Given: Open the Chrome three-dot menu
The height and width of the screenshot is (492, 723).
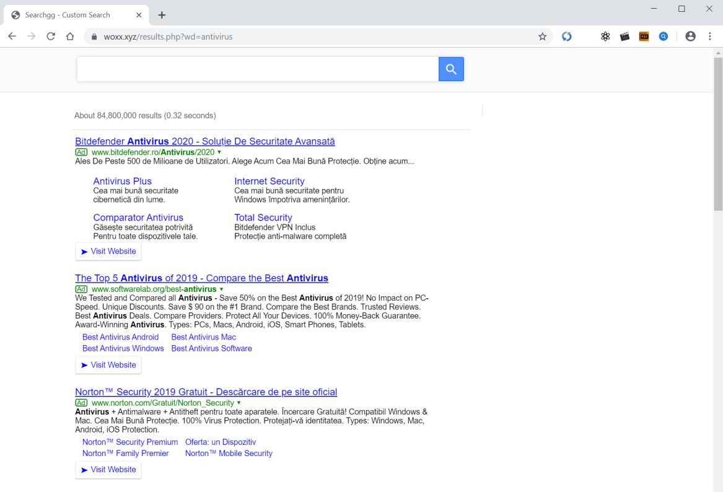Looking at the screenshot, I should 709,37.
